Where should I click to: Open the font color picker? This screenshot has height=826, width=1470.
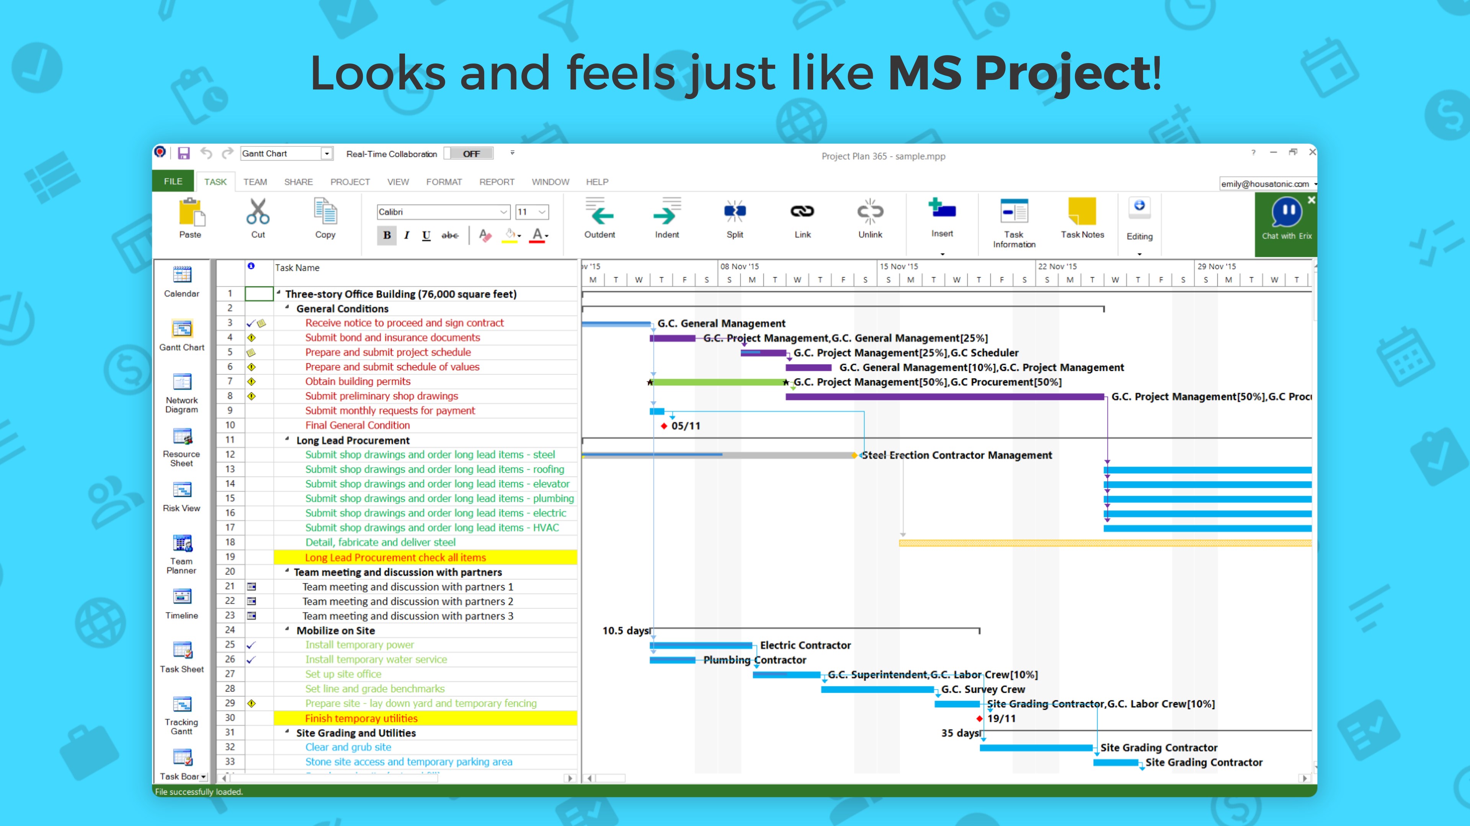(538, 236)
